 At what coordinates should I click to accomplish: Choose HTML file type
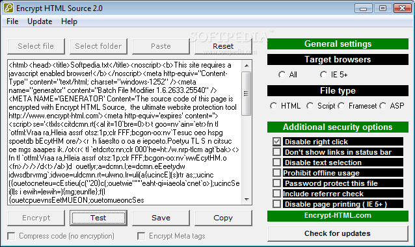274,106
